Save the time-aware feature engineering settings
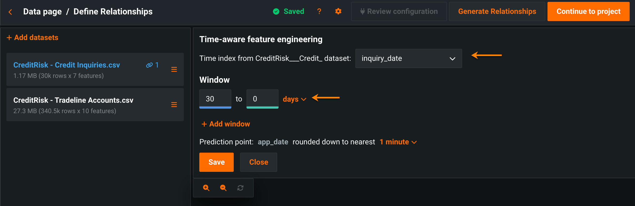This screenshot has height=206, width=635. coord(216,162)
